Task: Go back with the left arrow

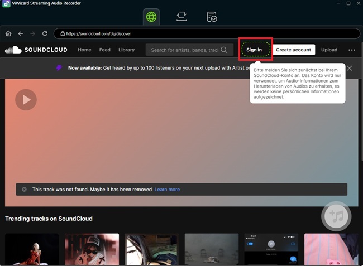Action: 21,34
